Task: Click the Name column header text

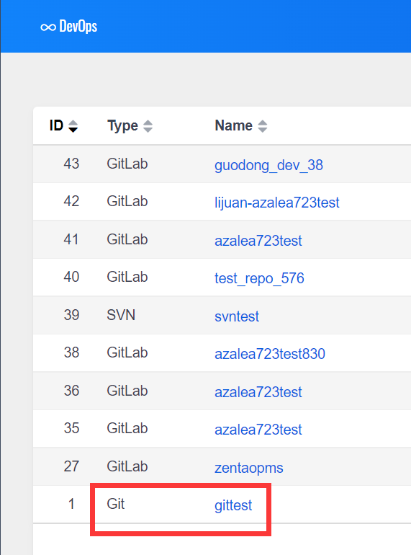Action: (x=234, y=125)
